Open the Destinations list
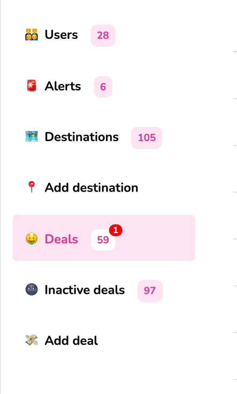This screenshot has width=237, height=394. (81, 137)
